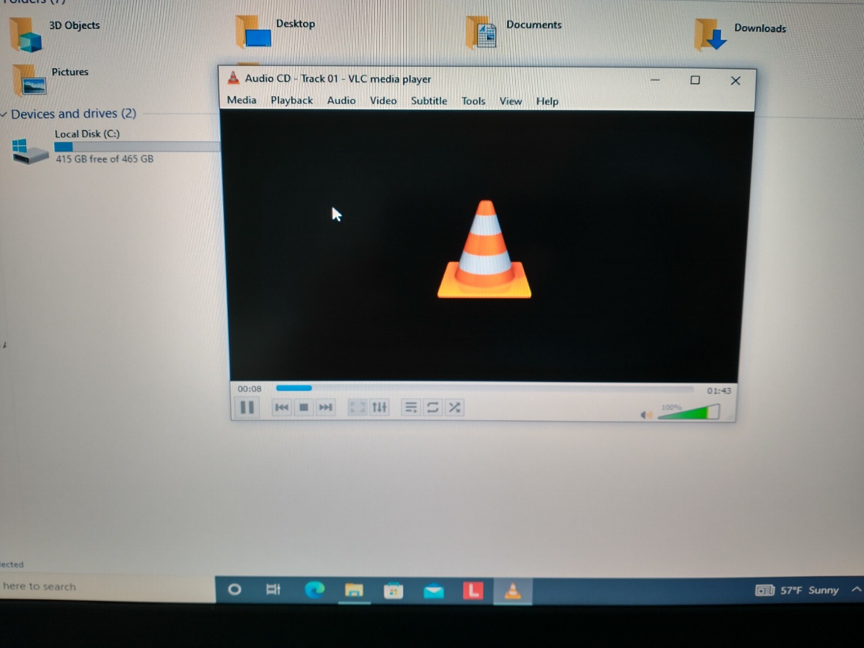This screenshot has width=864, height=648.
Task: Open the Help menu
Action: point(547,102)
